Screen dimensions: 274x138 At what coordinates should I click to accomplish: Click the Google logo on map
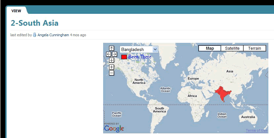[x=114, y=128]
